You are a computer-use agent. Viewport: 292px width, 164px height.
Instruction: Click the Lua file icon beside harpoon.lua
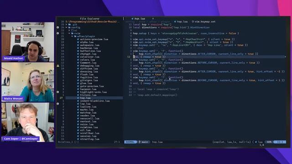(78, 89)
